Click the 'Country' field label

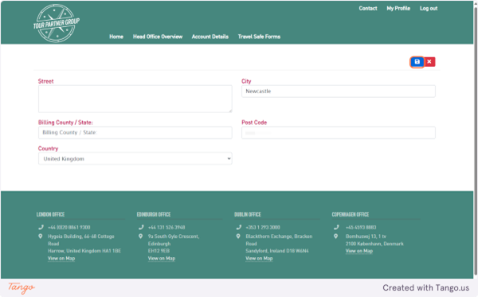(x=48, y=149)
